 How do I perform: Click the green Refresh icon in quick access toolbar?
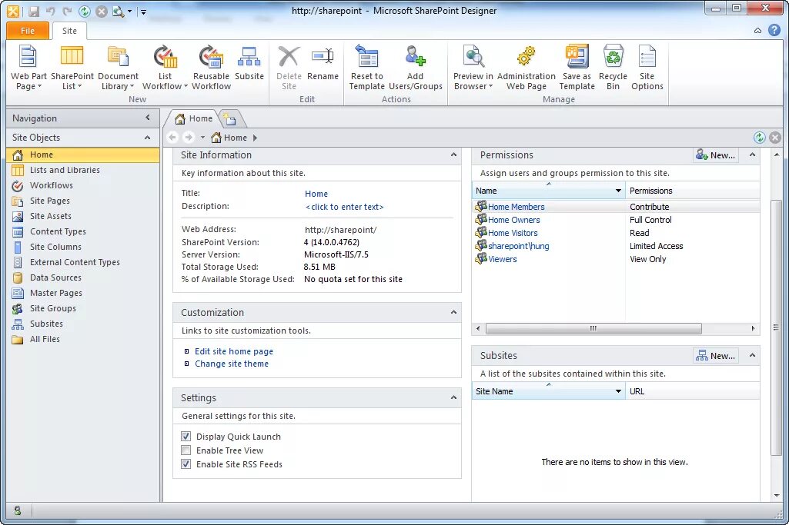[85, 11]
